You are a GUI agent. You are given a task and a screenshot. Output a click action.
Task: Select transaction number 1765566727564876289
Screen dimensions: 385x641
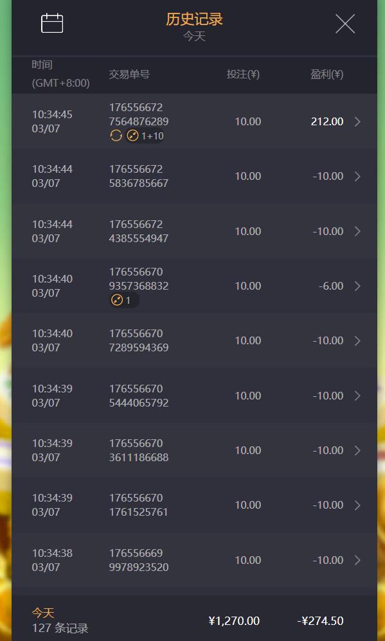click(x=139, y=114)
